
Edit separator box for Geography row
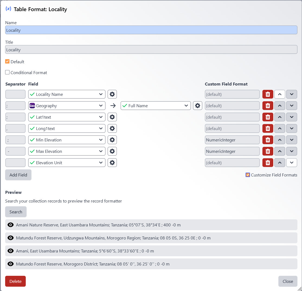coord(15,106)
